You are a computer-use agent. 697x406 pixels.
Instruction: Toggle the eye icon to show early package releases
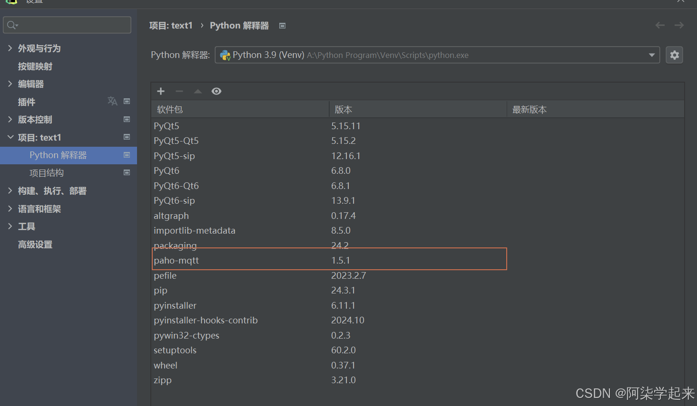[x=216, y=91]
